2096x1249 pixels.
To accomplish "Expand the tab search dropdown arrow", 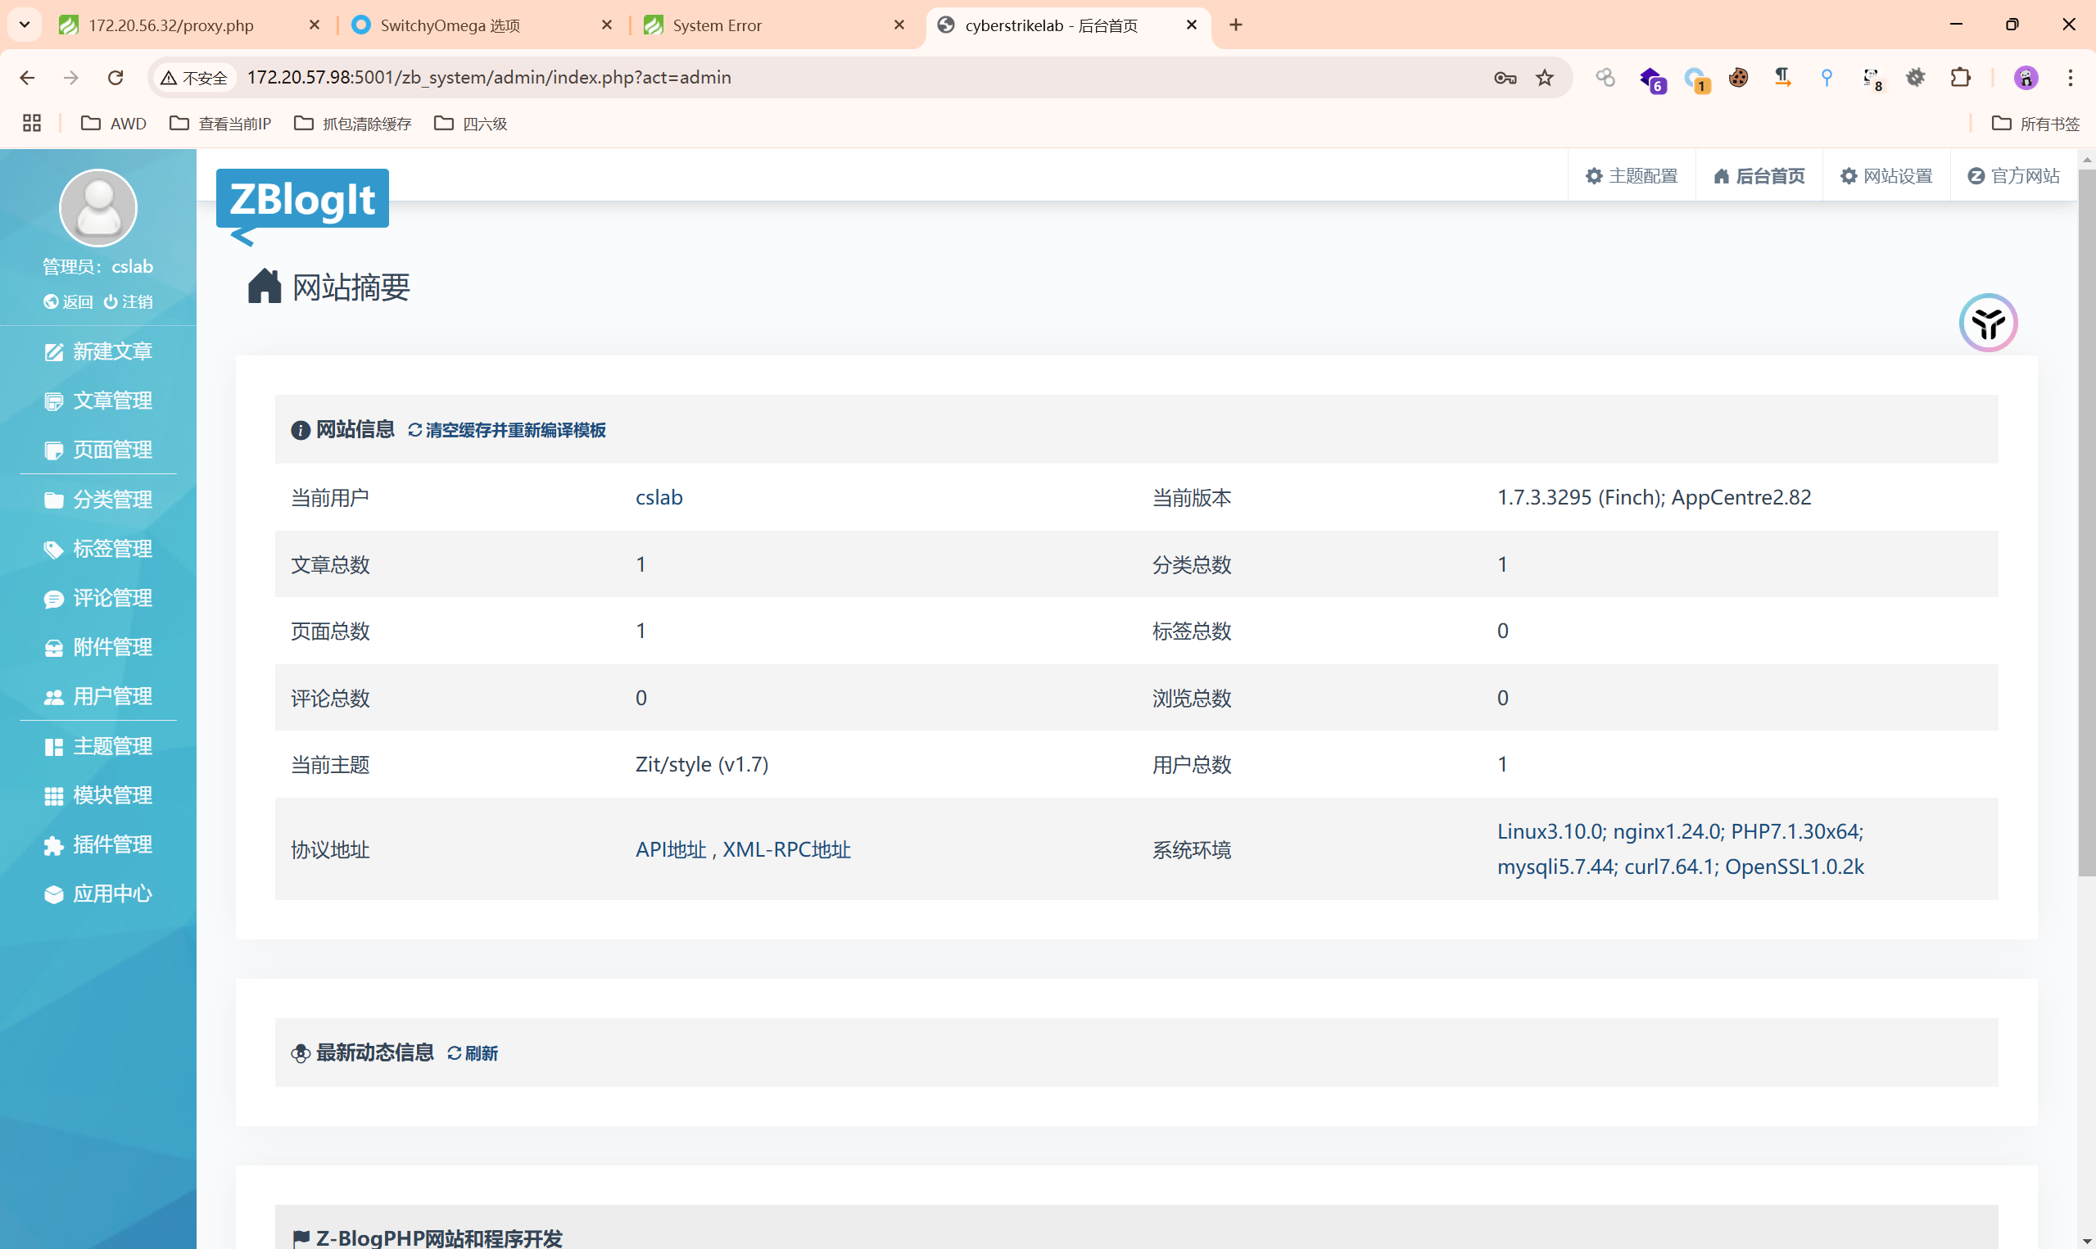I will [25, 25].
